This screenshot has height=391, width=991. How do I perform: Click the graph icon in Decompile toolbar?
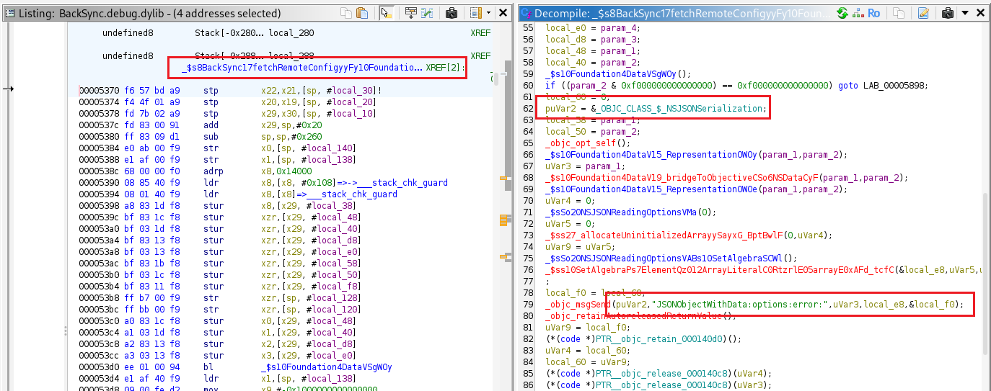(858, 13)
